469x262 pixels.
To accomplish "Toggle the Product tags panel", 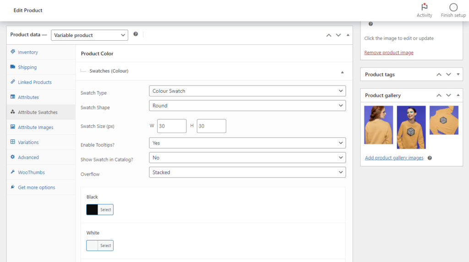I will (x=458, y=75).
